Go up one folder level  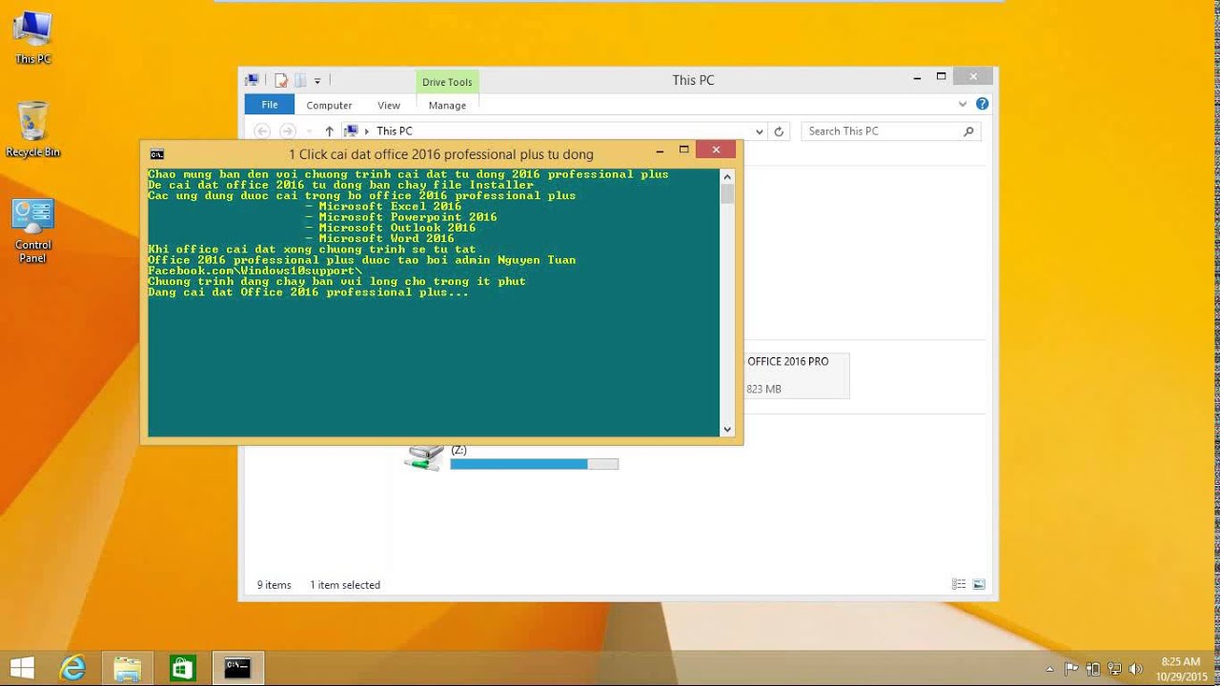(x=329, y=131)
